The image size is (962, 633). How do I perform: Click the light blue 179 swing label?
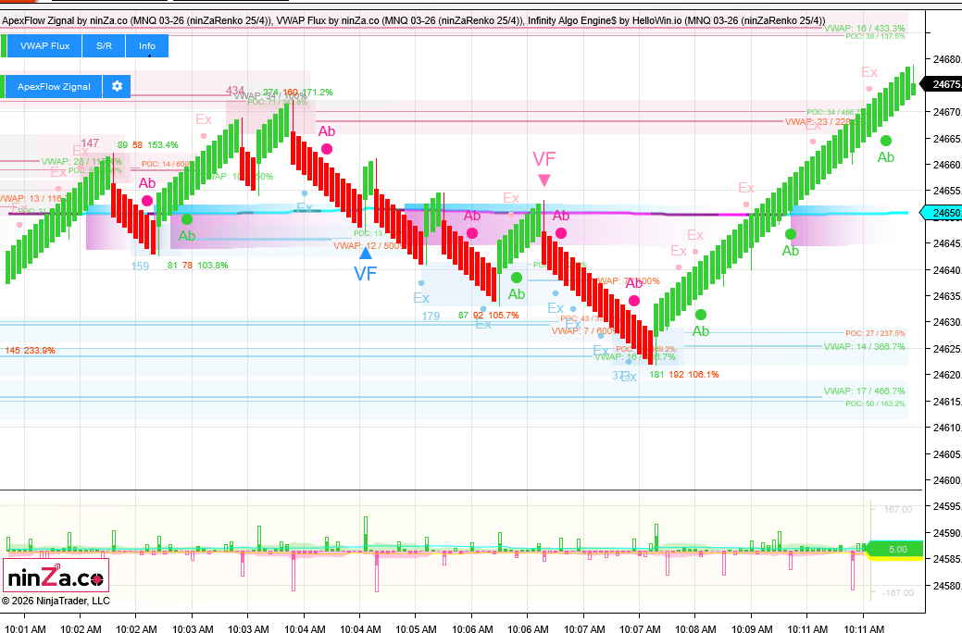point(431,316)
